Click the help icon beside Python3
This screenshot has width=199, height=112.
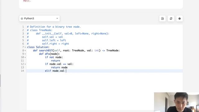[x=22, y=19]
